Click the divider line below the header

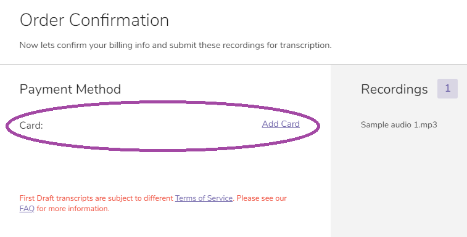233,64
